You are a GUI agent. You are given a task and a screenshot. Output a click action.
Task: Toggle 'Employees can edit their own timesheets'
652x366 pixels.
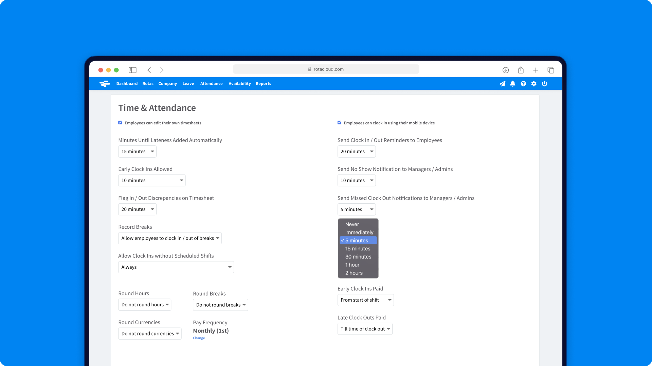coord(120,122)
